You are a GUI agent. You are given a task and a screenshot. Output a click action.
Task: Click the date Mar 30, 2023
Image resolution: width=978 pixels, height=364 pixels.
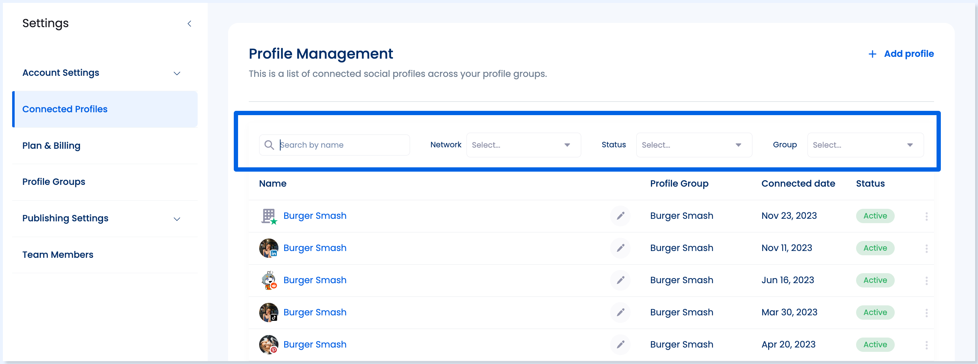tap(789, 312)
